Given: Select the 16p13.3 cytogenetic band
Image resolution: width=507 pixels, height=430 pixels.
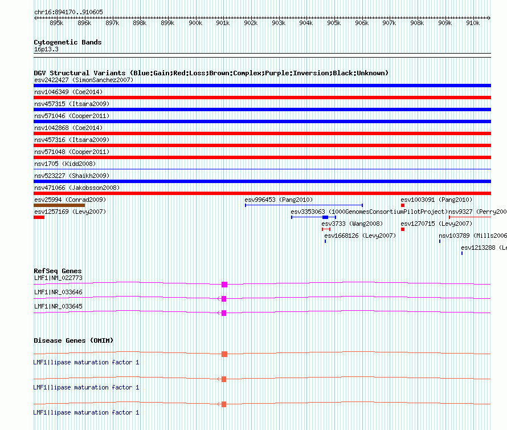Looking at the screenshot, I should [x=46, y=50].
